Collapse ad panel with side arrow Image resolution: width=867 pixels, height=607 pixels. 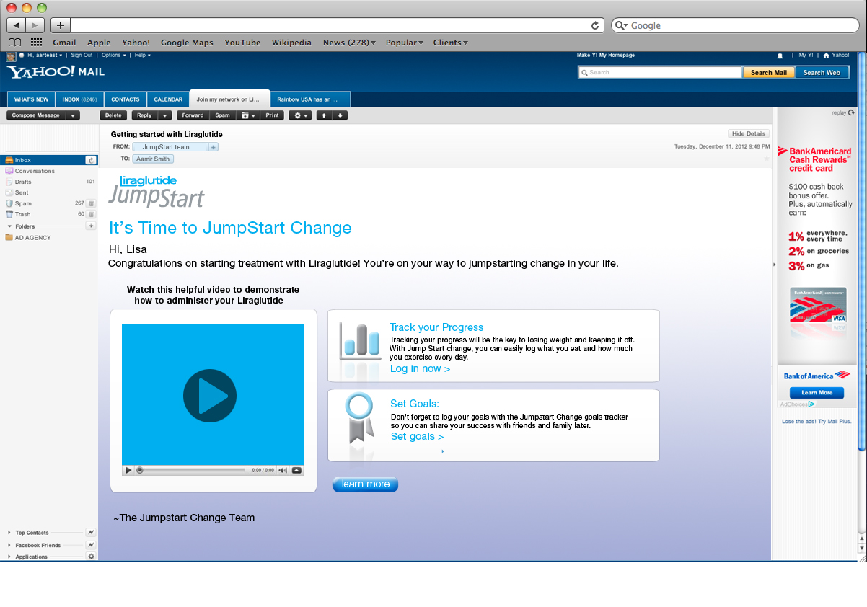coord(774,265)
